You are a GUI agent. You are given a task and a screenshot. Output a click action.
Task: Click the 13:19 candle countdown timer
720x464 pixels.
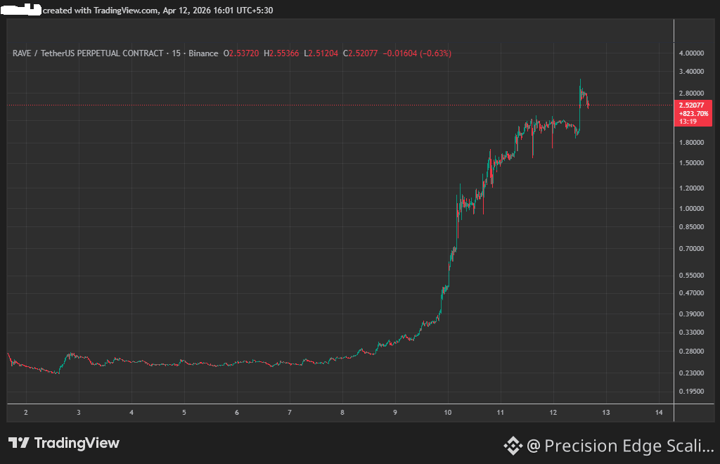(x=688, y=121)
